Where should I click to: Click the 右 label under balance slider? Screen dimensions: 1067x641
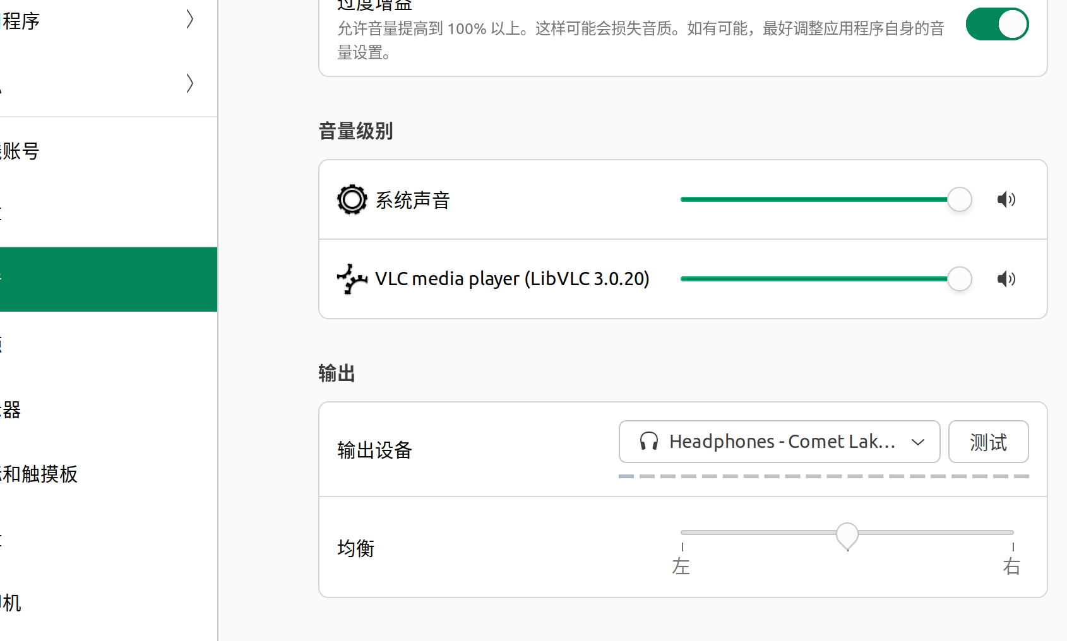[1011, 566]
